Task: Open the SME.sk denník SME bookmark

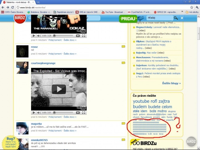Action: click(x=87, y=12)
